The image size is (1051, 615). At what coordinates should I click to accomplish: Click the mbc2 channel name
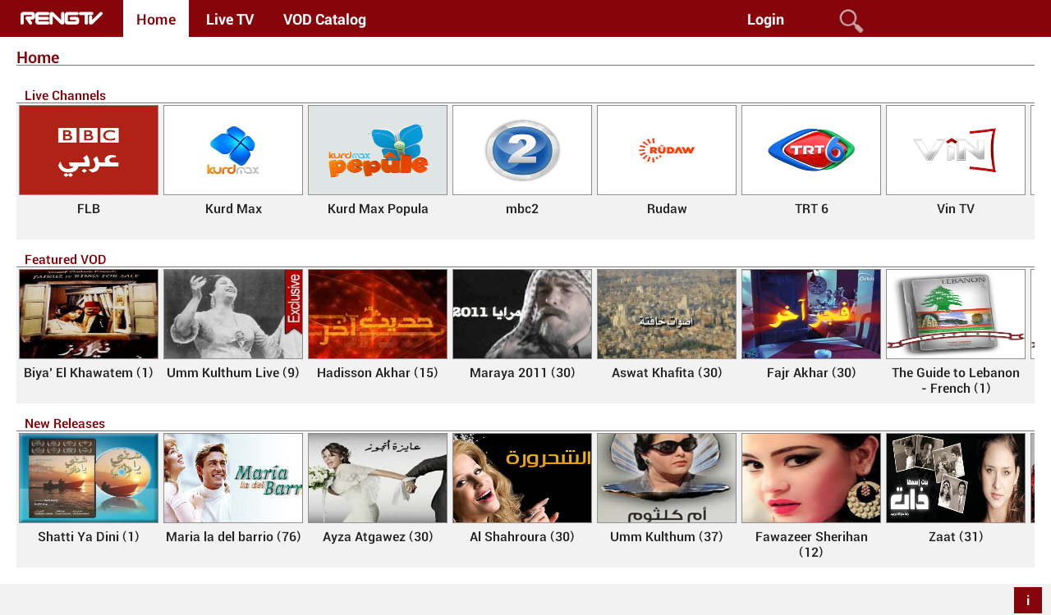pos(522,209)
